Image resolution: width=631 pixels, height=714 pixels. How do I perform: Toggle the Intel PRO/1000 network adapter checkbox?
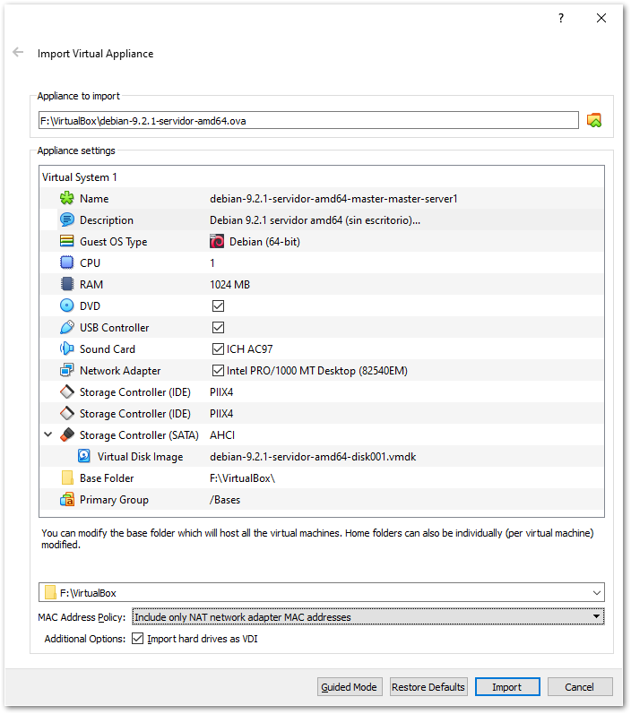218,371
